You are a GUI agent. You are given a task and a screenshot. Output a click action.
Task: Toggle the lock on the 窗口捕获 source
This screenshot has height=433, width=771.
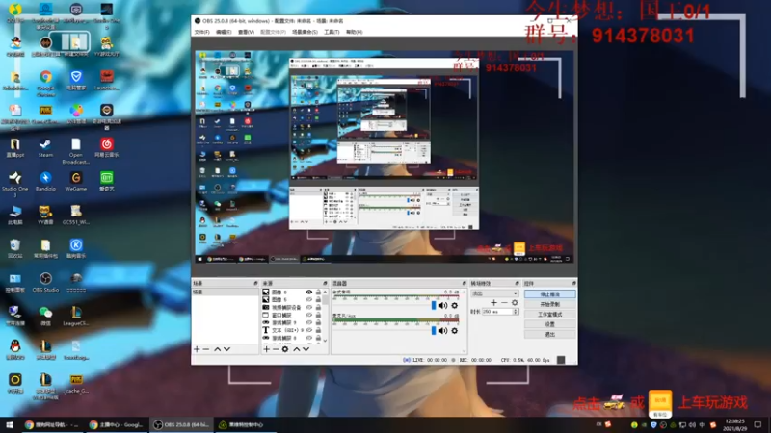pos(318,315)
